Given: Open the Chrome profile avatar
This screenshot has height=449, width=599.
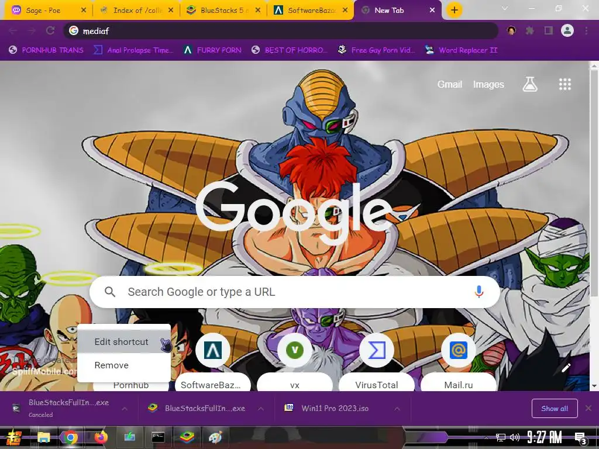Looking at the screenshot, I should tap(567, 30).
